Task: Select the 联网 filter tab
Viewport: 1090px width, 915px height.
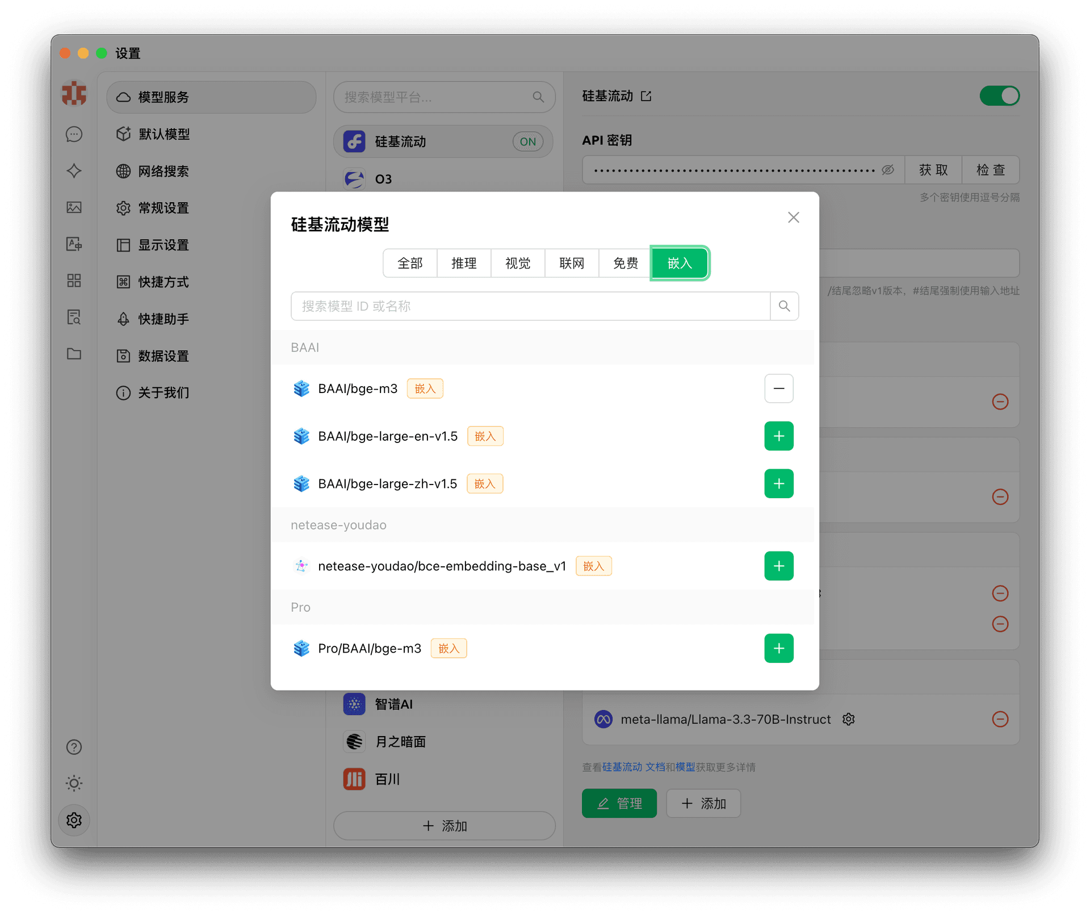Action: (x=572, y=263)
